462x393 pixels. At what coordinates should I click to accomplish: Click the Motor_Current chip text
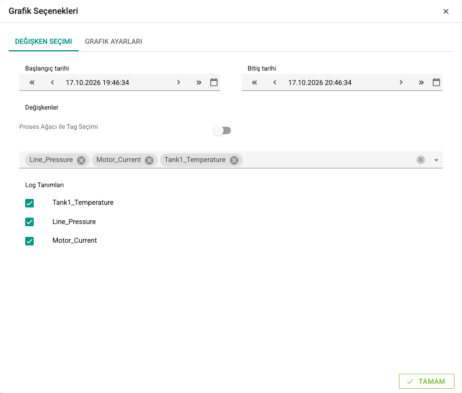119,160
